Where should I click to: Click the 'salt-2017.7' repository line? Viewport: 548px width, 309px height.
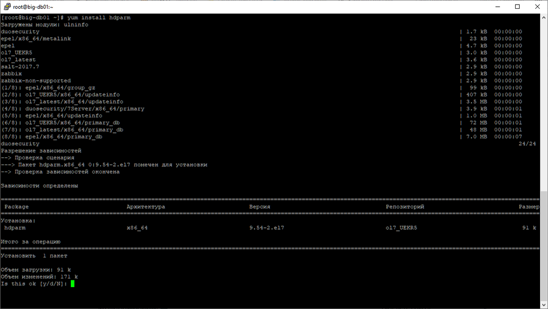pyautogui.click(x=20, y=67)
